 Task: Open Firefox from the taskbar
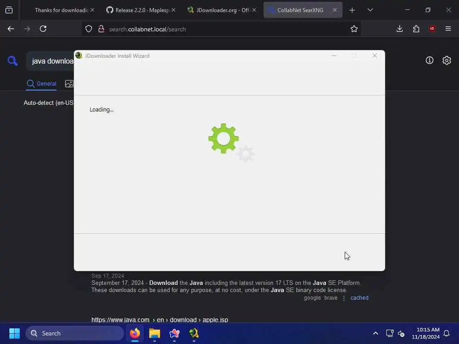coord(135,333)
